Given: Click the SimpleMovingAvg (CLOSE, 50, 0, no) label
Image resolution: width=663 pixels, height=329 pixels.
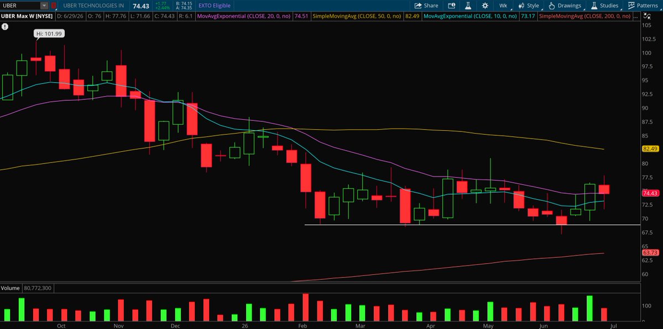Looking at the screenshot, I should pyautogui.click(x=357, y=16).
